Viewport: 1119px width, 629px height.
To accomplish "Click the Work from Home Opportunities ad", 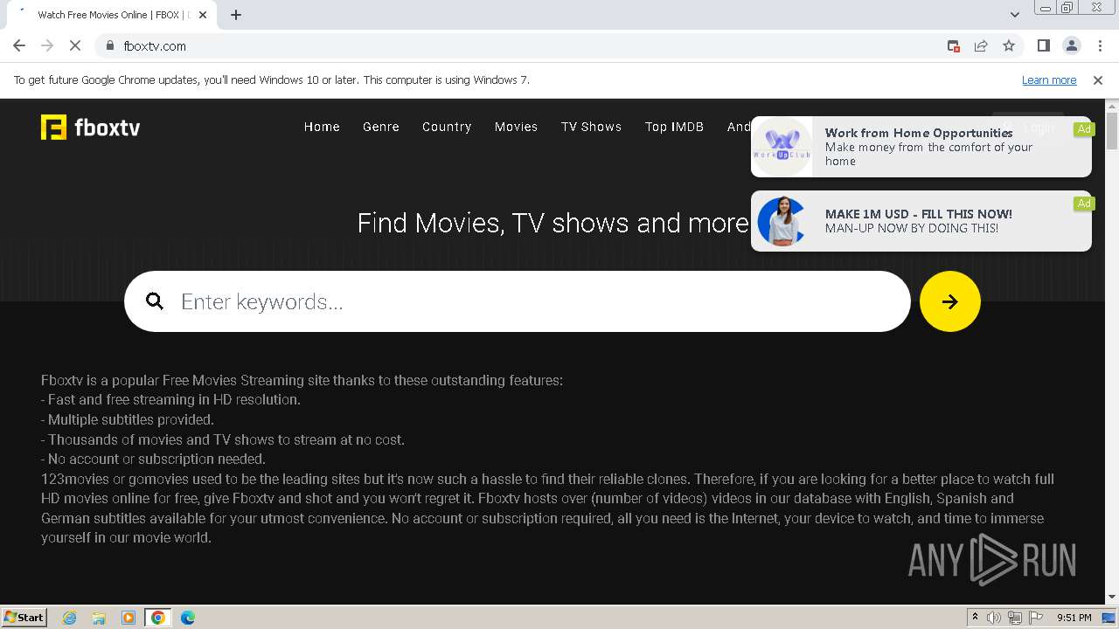I will (x=921, y=147).
